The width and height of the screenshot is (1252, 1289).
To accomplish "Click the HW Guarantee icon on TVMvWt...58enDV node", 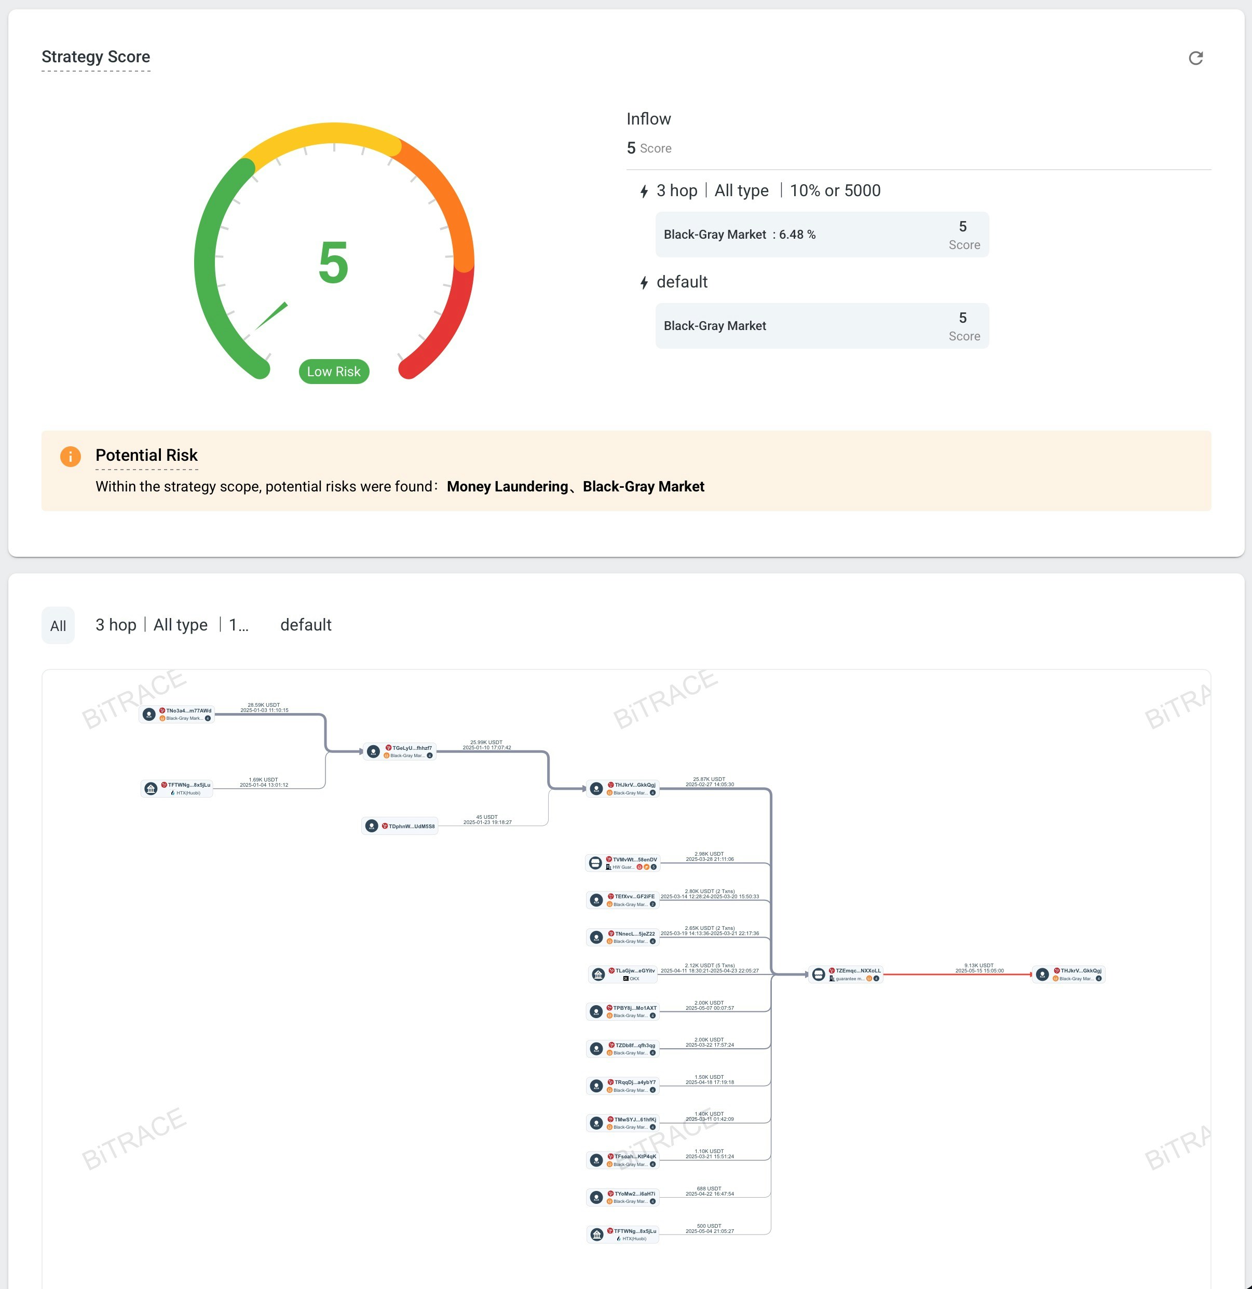I will (x=608, y=867).
